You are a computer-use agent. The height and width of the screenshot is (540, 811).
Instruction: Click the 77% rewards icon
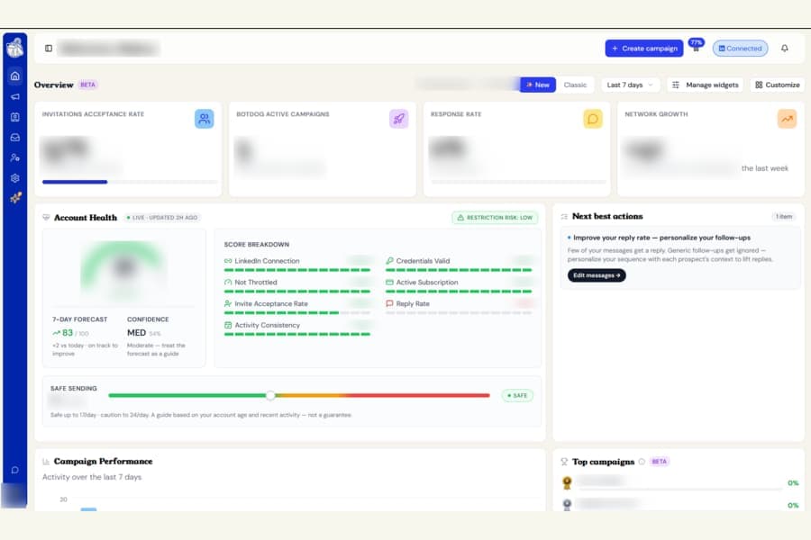(x=697, y=46)
